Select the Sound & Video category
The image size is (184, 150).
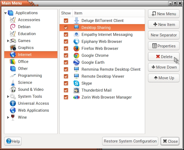[x=31, y=89]
